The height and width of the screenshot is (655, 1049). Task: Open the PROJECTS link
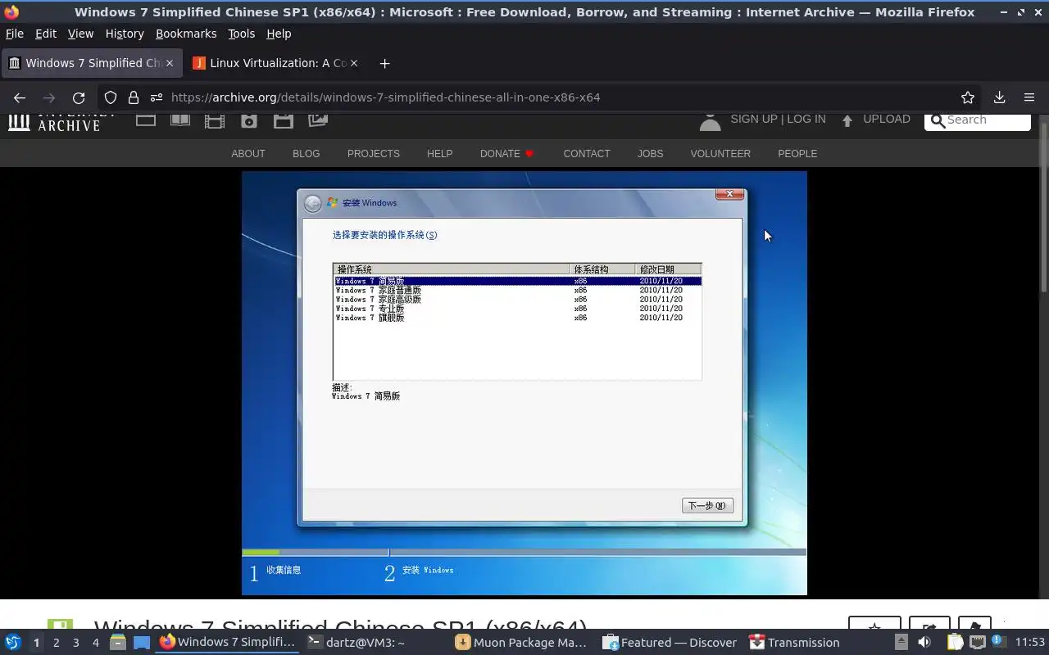pyautogui.click(x=374, y=154)
